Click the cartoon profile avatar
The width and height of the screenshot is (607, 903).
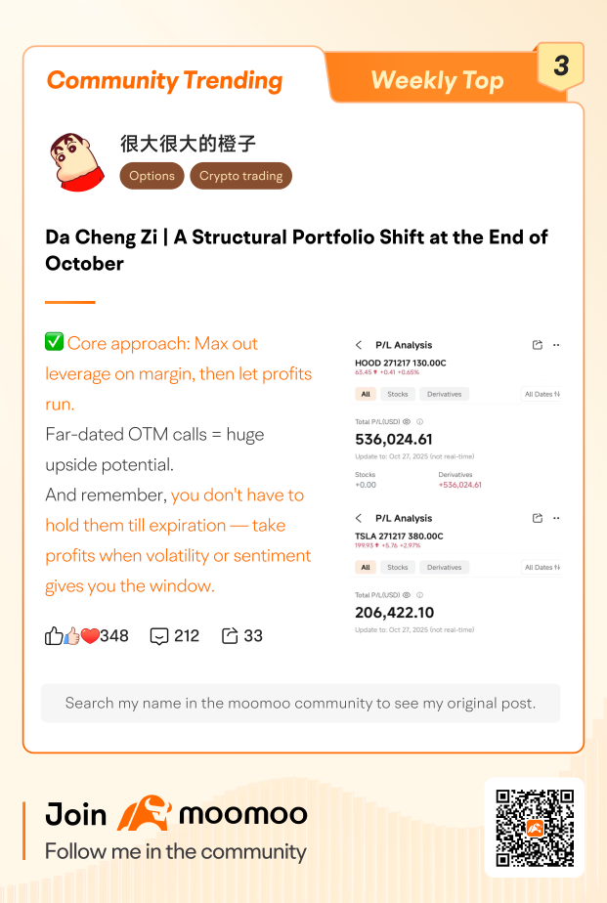pos(76,161)
